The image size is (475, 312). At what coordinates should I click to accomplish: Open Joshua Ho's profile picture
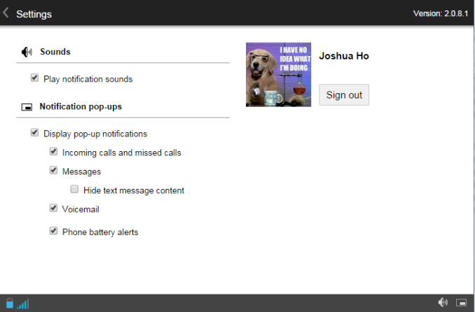pos(278,74)
